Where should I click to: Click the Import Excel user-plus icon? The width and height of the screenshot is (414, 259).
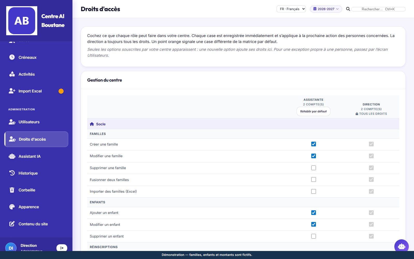12,91
